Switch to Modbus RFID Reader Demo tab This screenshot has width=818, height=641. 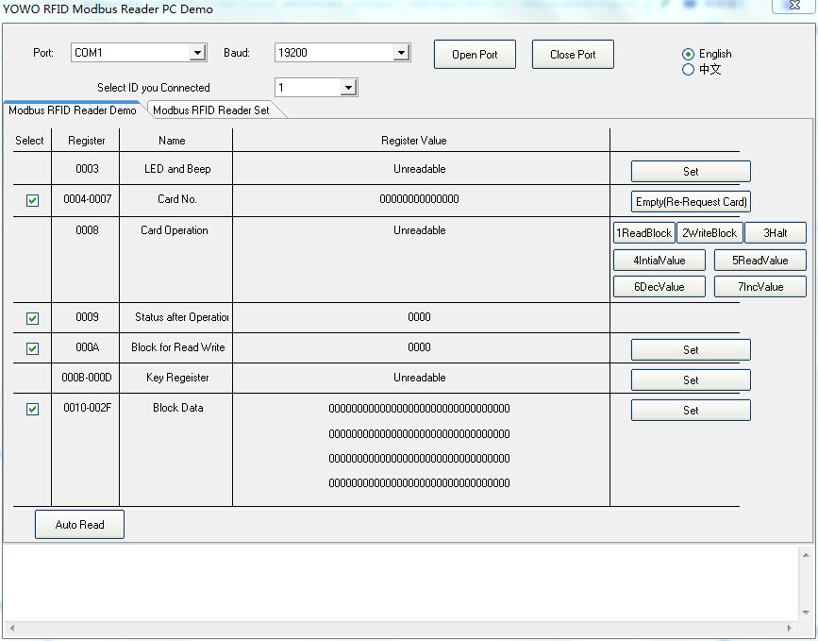73,110
